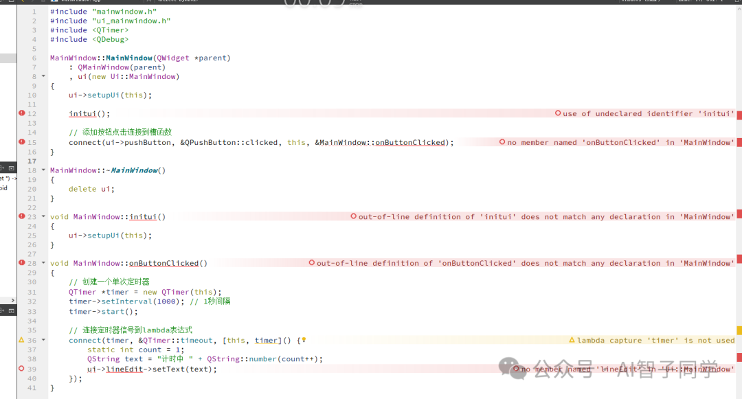Click the 'out-of-line definition of initui' annotation

pyautogui.click(x=547, y=216)
